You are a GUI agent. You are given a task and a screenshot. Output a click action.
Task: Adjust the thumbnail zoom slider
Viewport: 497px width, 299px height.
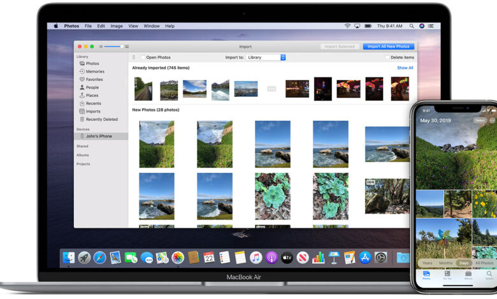click(x=113, y=46)
